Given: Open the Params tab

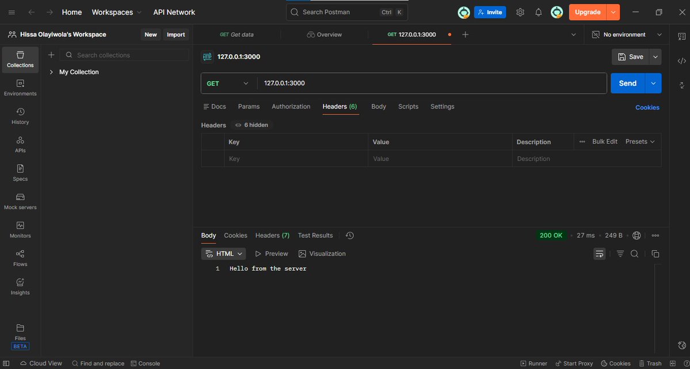Looking at the screenshot, I should coord(249,107).
